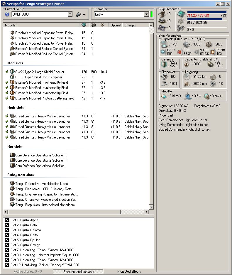Toggle active state of Gist X-Type X-Large Shield Booster
Viewport: 232px width, 275px height.
(x=7, y=72)
